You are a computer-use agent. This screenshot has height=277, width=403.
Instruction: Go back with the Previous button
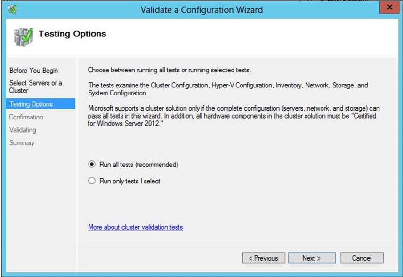(264, 258)
